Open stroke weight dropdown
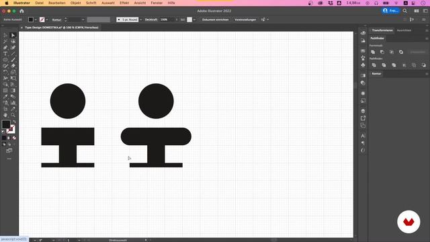 click(83, 19)
